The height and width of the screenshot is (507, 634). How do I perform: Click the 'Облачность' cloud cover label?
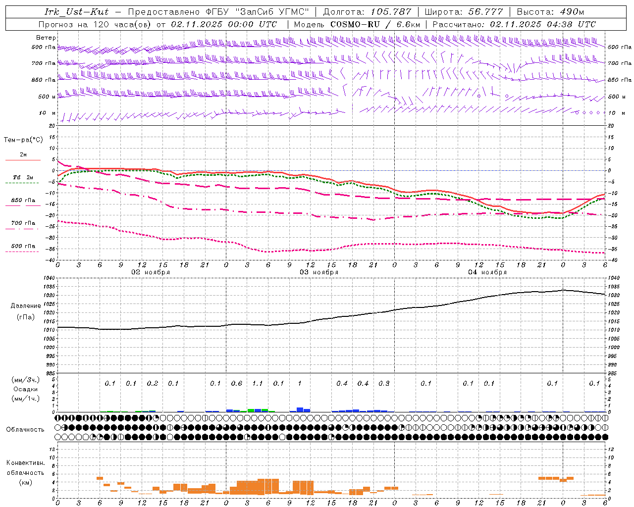click(x=25, y=430)
